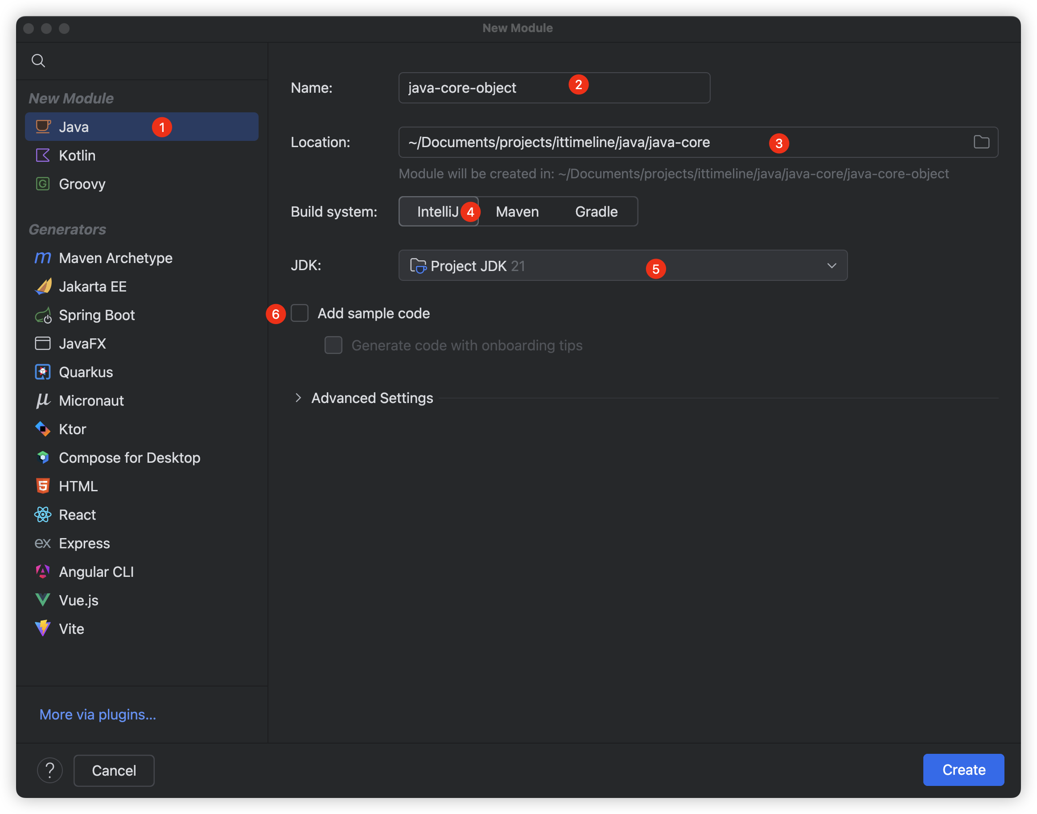Image resolution: width=1037 pixels, height=814 pixels.
Task: Select the Kotlin module icon
Action: pyautogui.click(x=43, y=156)
